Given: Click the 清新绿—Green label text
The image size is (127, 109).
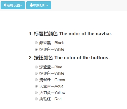Looking at the screenshot, I should point(52,80).
